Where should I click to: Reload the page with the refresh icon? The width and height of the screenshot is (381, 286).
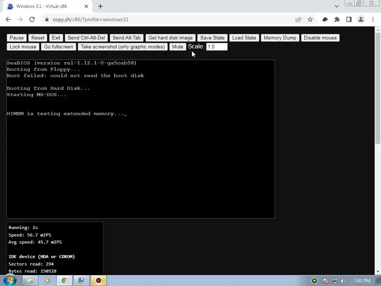tap(32, 19)
